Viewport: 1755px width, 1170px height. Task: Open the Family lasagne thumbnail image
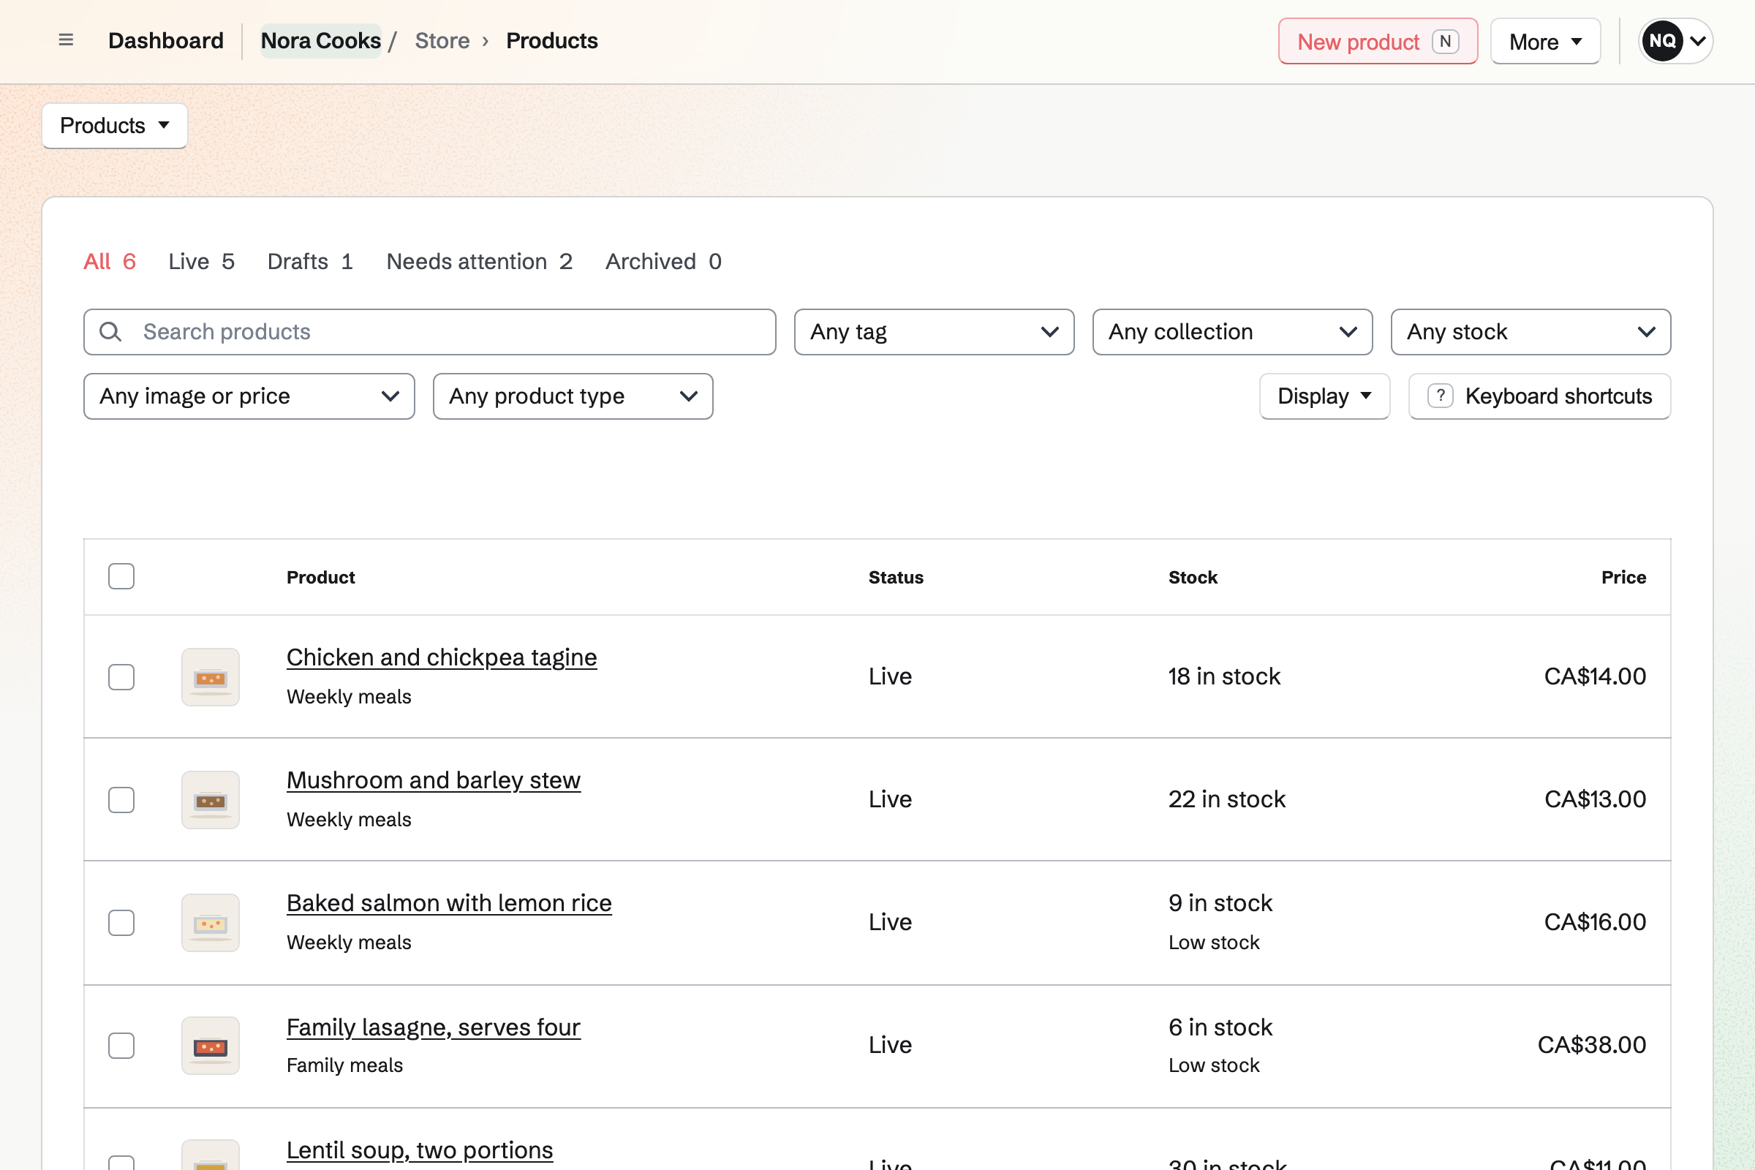[211, 1046]
